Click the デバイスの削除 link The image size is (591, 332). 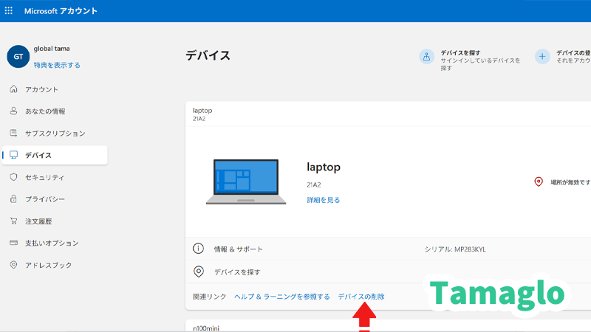361,297
